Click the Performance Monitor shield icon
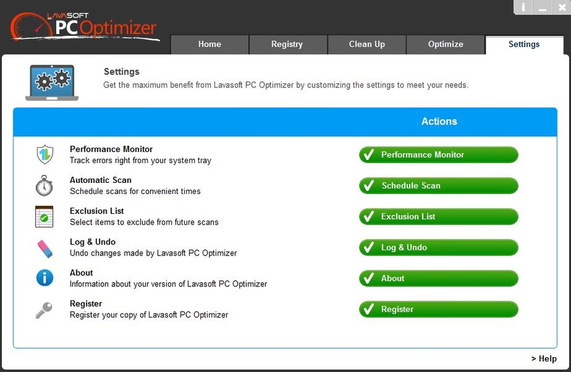This screenshot has width=571, height=372. [45, 154]
